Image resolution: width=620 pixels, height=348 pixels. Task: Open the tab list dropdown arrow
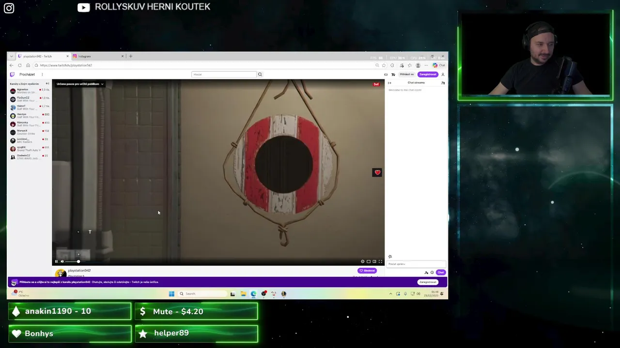coord(11,56)
